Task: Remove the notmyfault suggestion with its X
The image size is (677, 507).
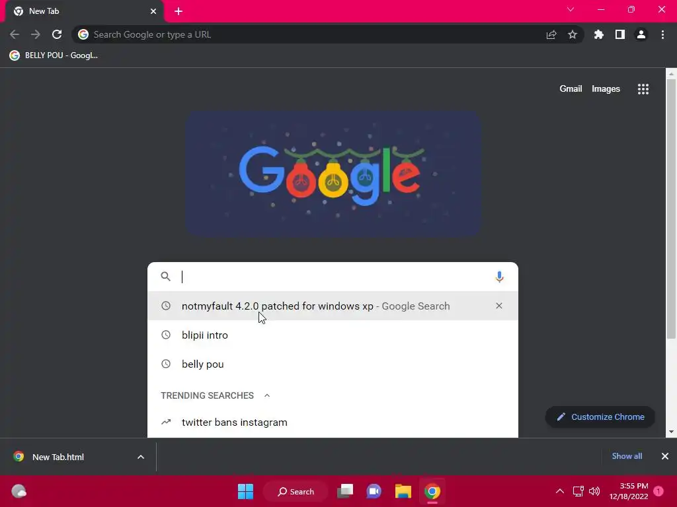Action: point(499,306)
